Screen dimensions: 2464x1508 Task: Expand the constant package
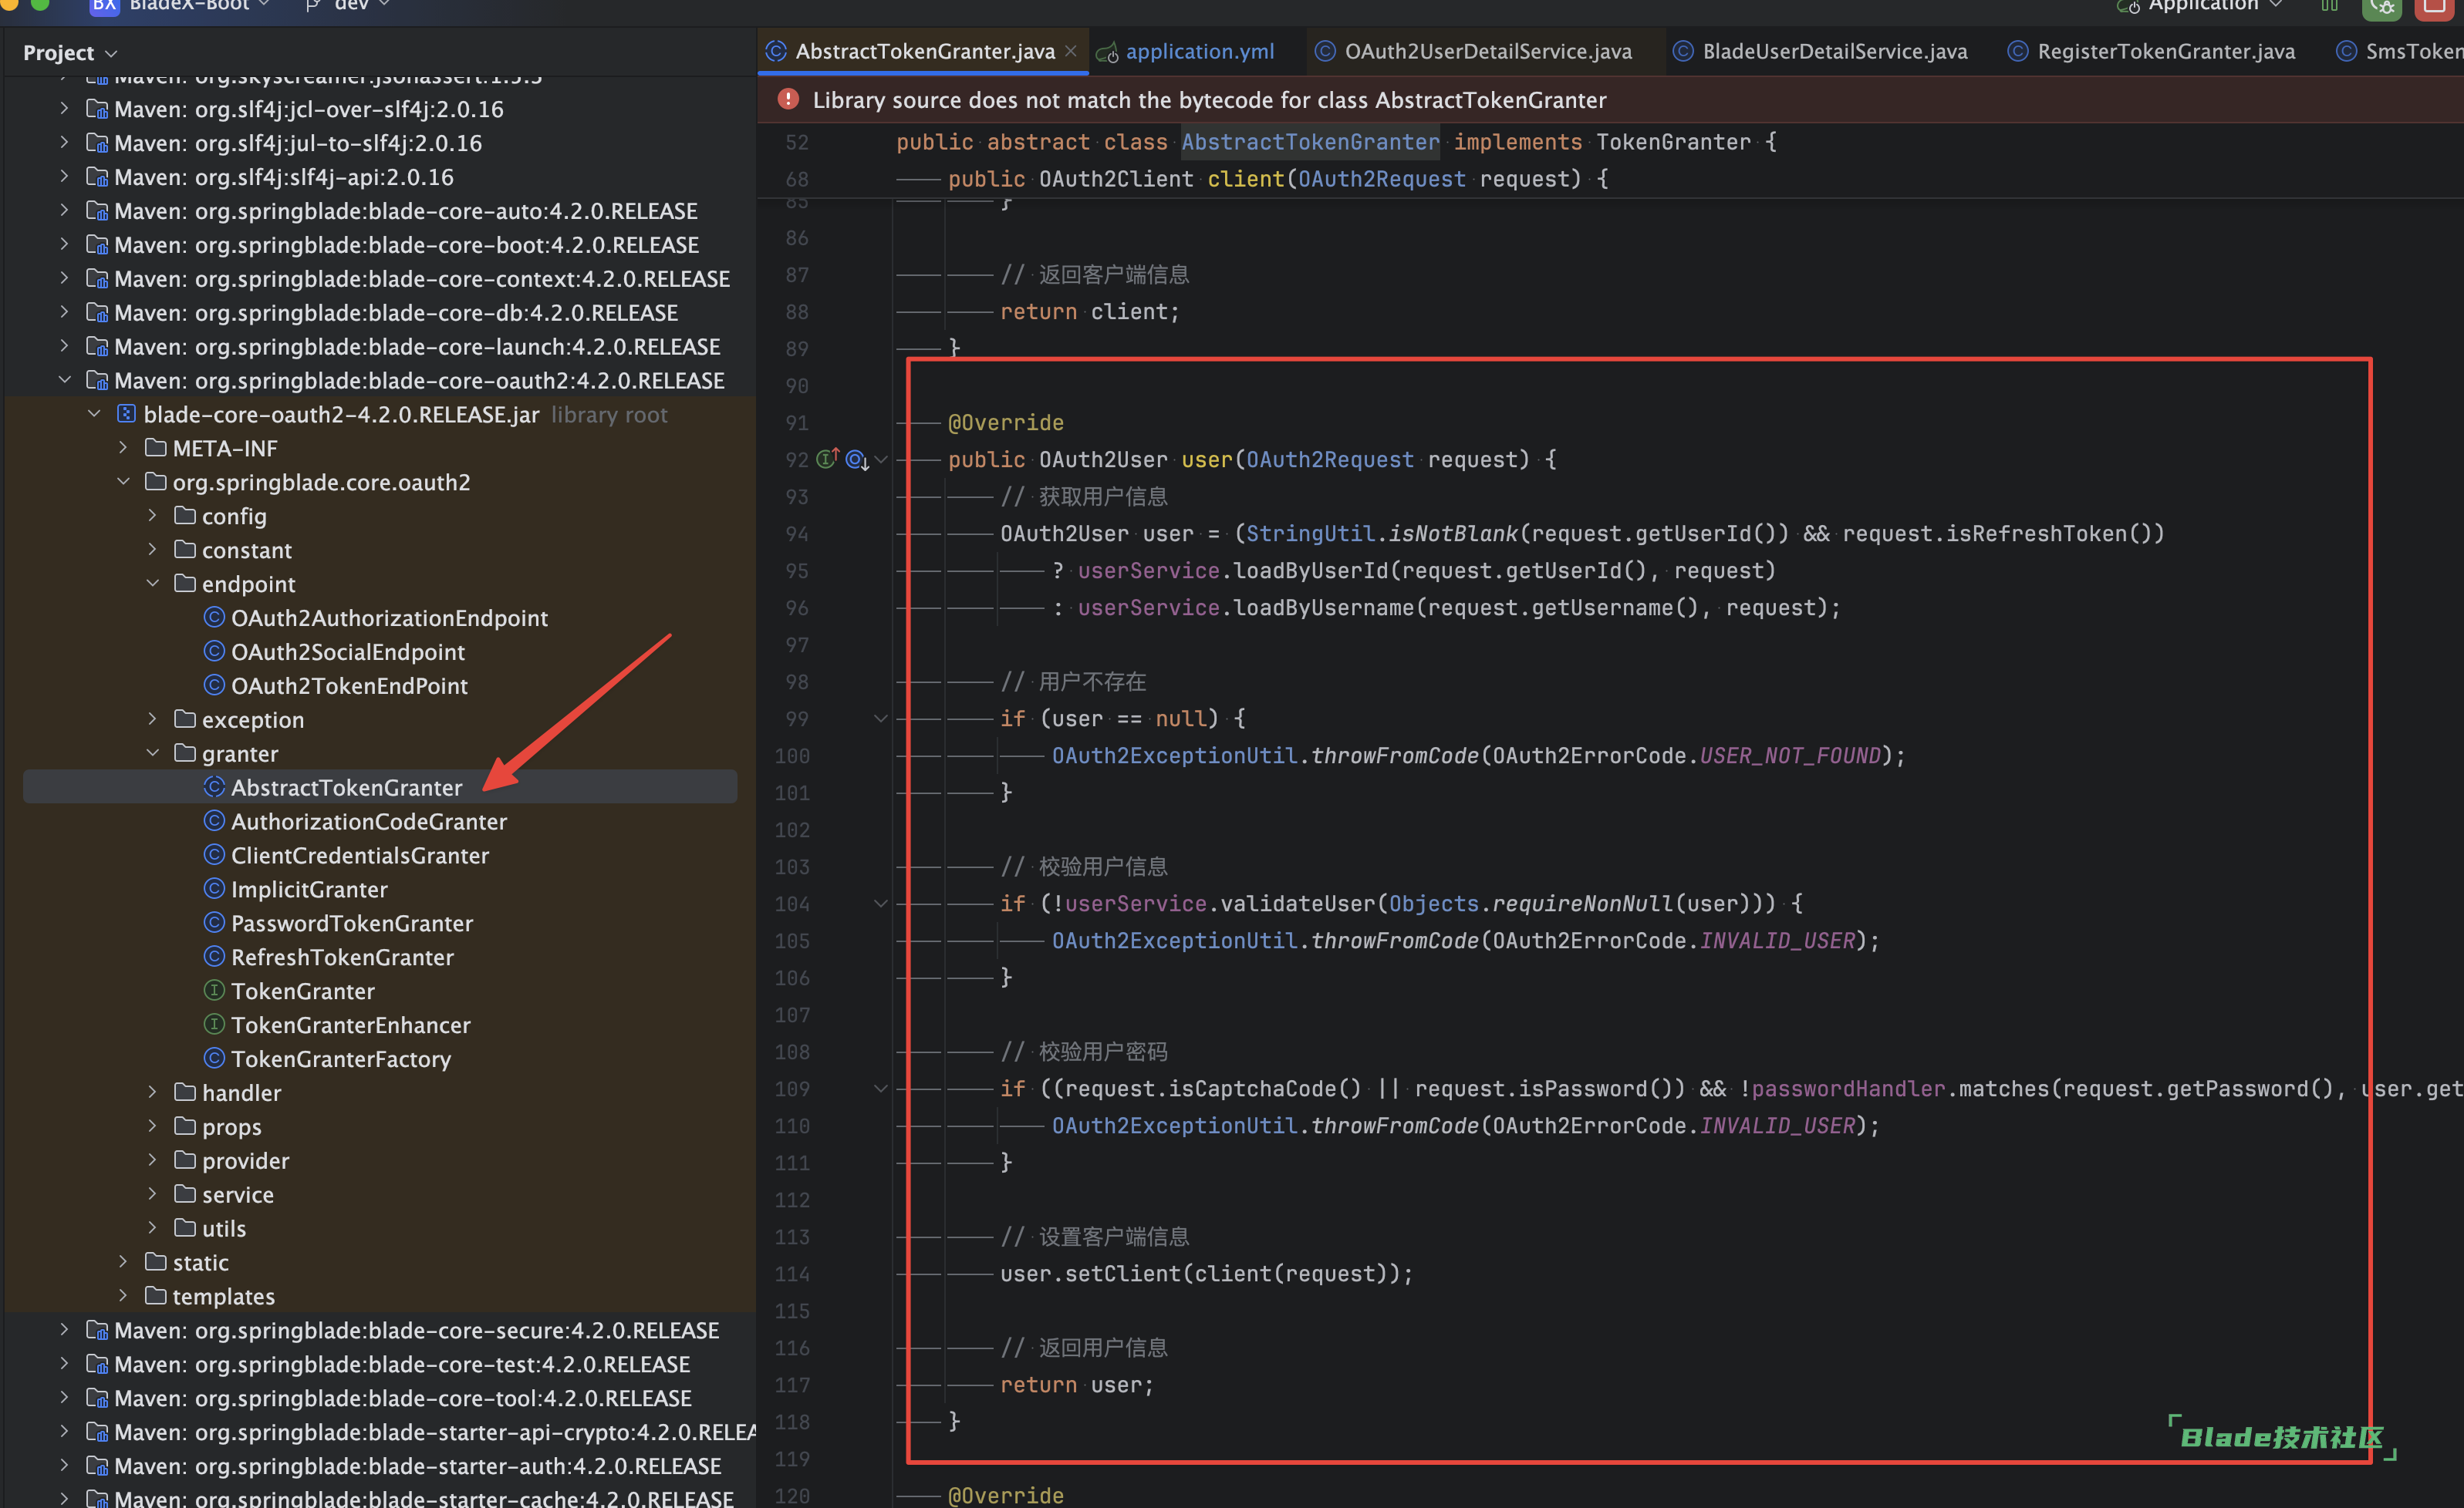pyautogui.click(x=152, y=550)
